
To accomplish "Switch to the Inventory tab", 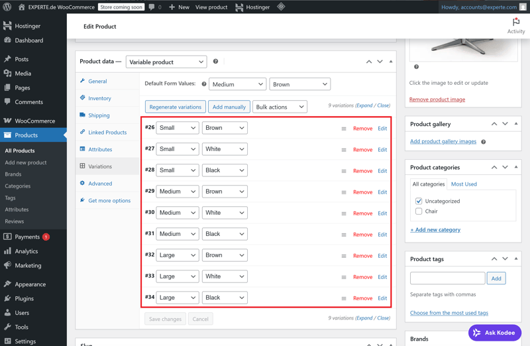I will (x=99, y=98).
